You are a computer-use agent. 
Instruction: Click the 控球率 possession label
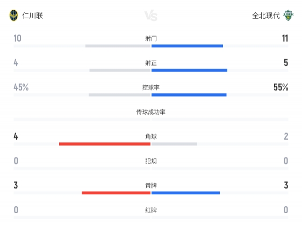point(151,88)
